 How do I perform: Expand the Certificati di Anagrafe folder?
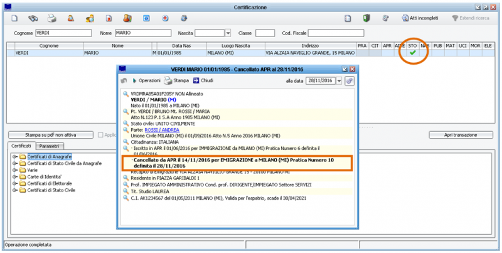[x=14, y=156]
